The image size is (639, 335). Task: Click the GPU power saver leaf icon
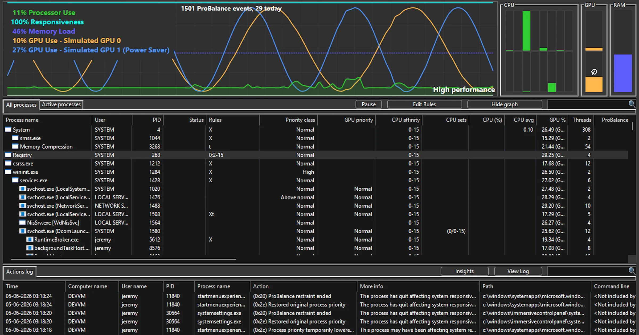pyautogui.click(x=594, y=72)
